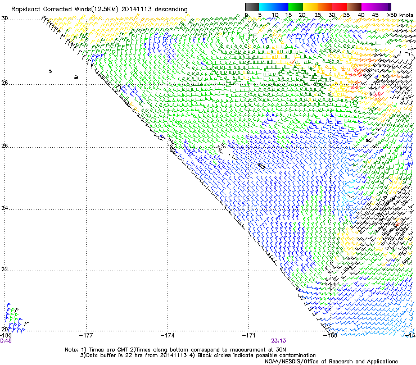Viewport: 416px width, 365px height.
Task: Click the 'NOAA/NESDIS/Office of Research and Applications' credit
Action: pos(331,362)
